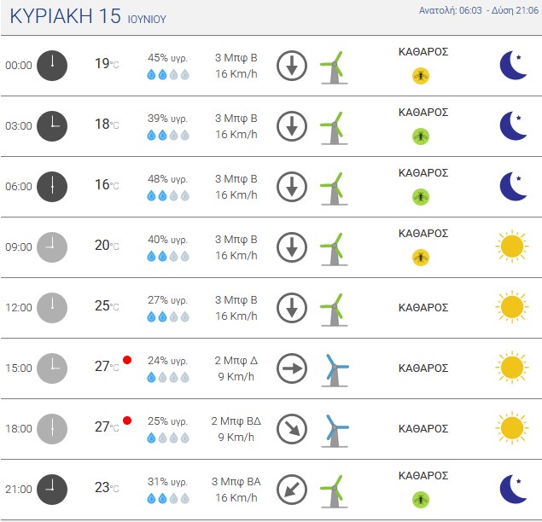This screenshot has width=542, height=522.
Task: Click the 25°C temperature at 12:00
Action: [107, 305]
